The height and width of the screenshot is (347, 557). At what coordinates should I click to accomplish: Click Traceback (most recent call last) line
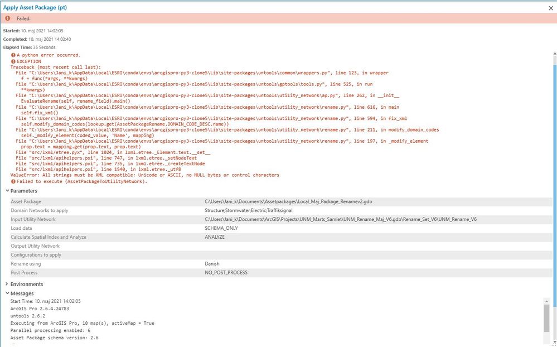55,67
